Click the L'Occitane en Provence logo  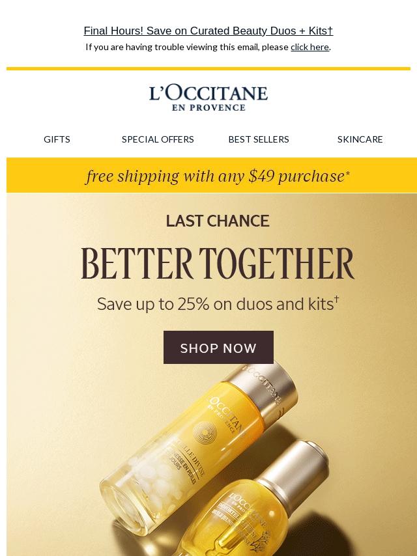pos(208,98)
